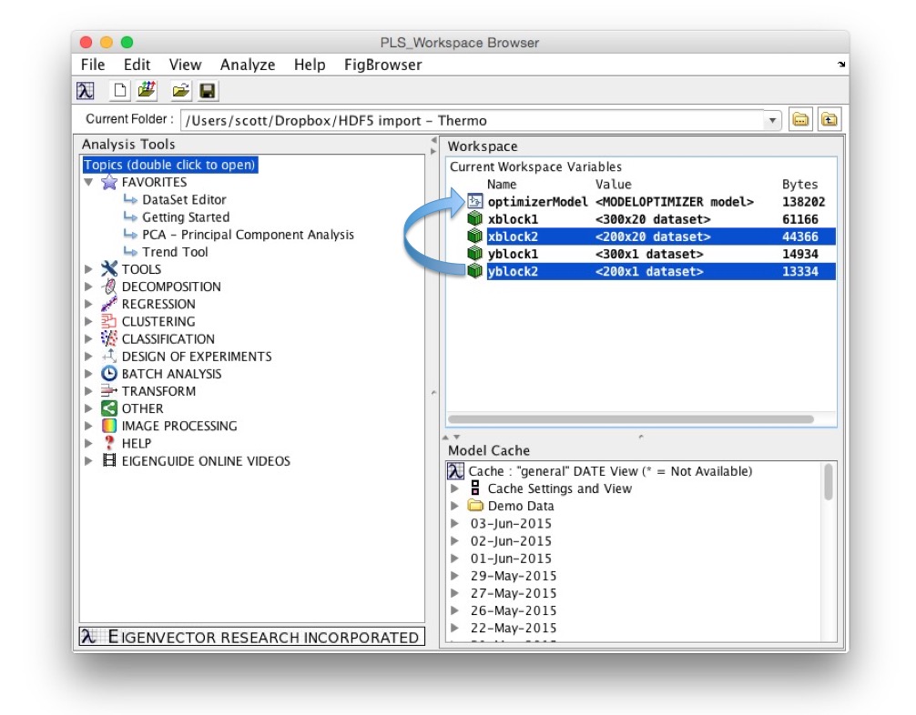Click the lambda Eigenvector toolbar icon
The image size is (916, 715).
click(86, 91)
